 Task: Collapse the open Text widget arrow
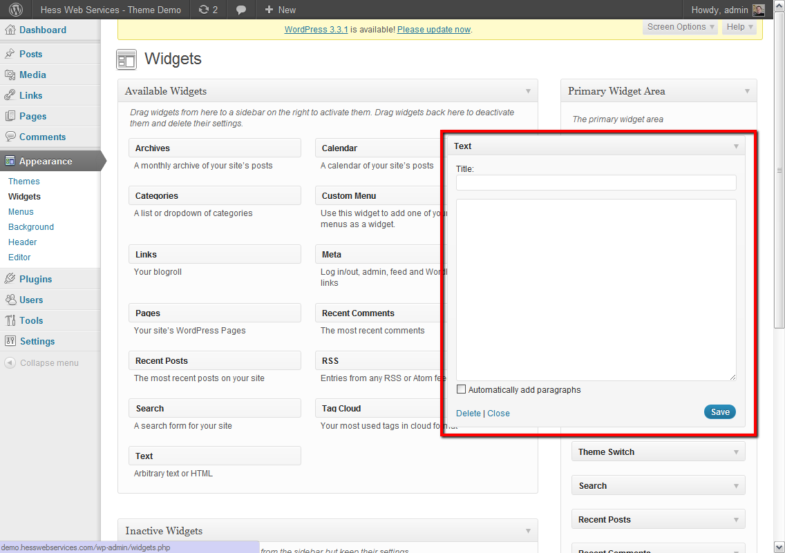[x=736, y=146]
